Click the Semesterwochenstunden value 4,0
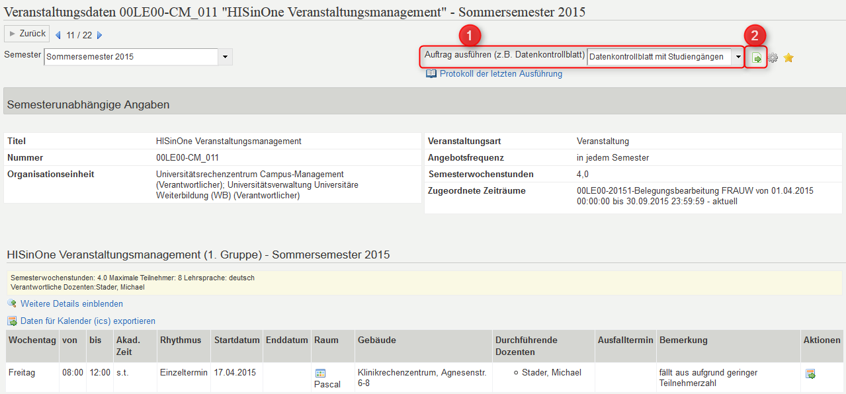 click(583, 175)
